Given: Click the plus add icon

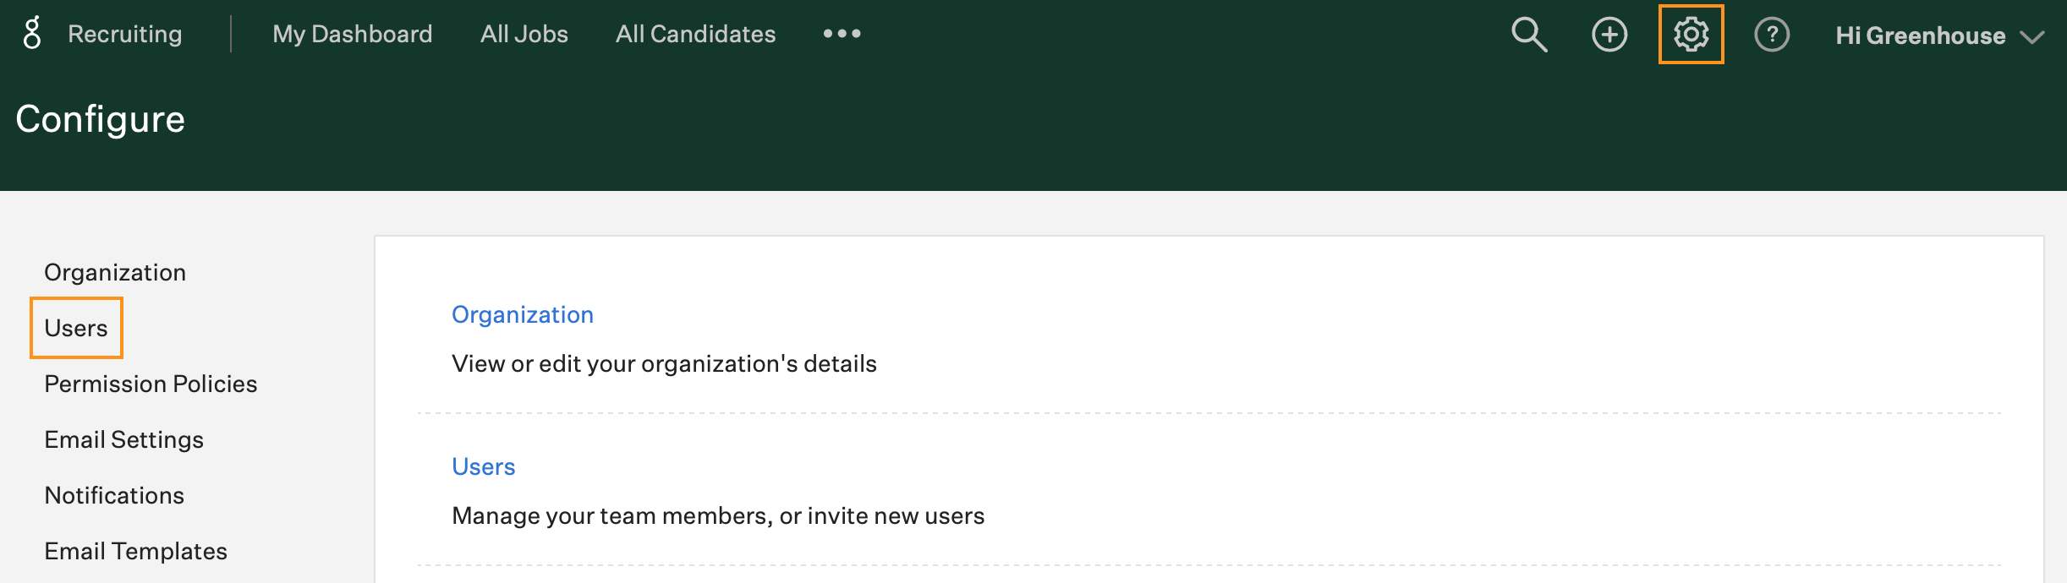Looking at the screenshot, I should [1609, 35].
